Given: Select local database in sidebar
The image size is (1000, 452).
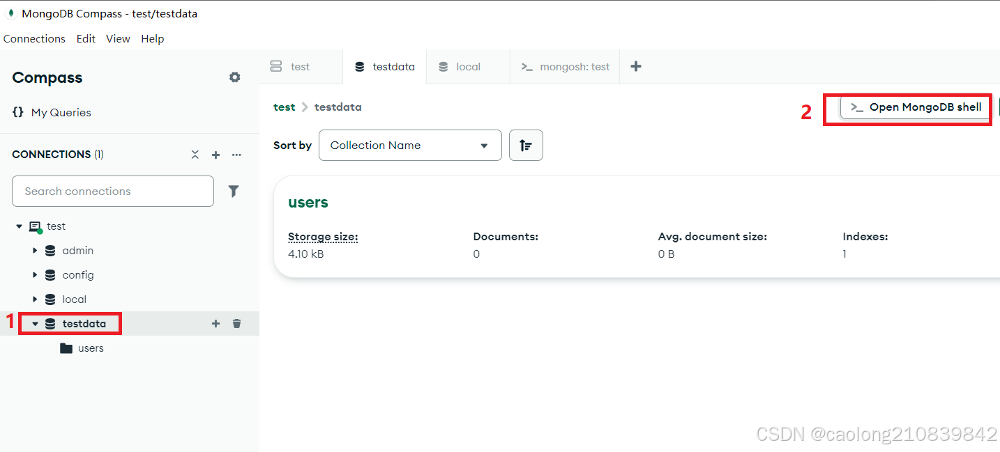Looking at the screenshot, I should (74, 299).
